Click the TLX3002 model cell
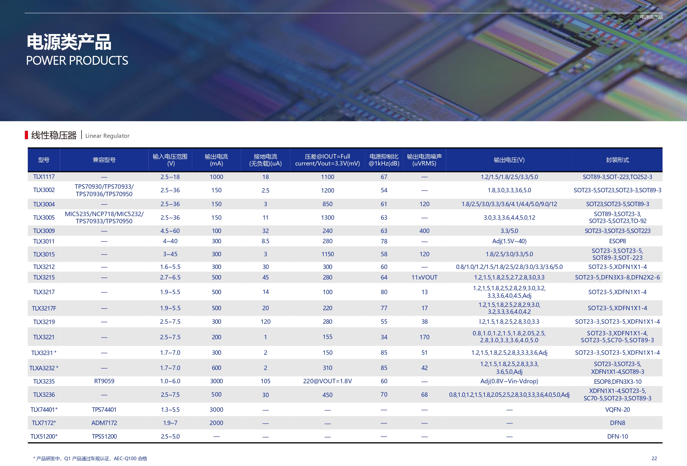687x466 pixels. [44, 190]
